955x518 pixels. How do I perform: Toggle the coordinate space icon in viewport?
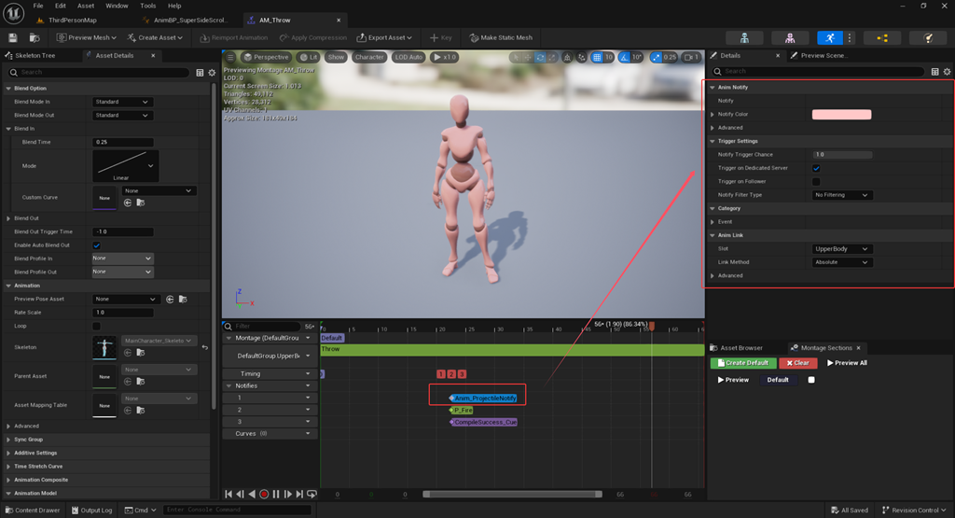(x=567, y=57)
